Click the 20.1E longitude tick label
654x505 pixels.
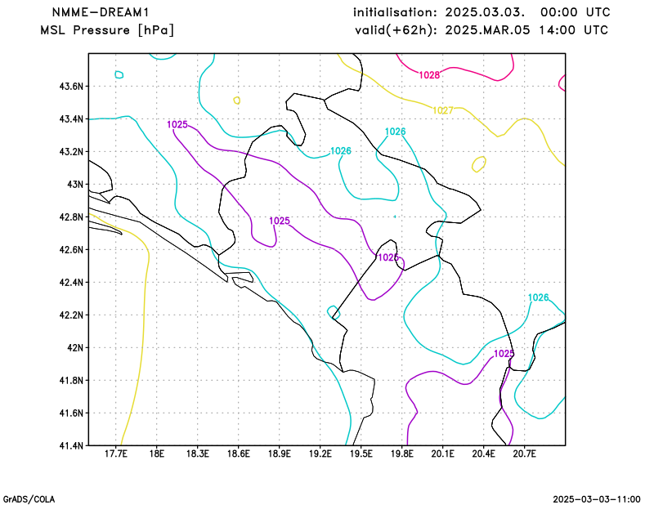443,454
